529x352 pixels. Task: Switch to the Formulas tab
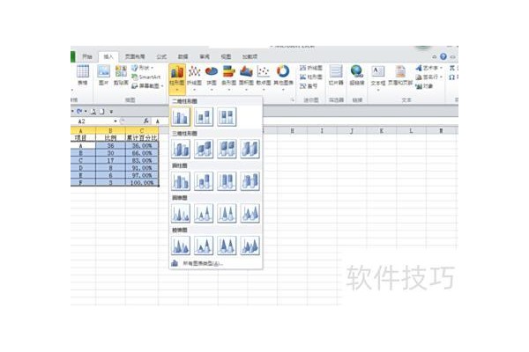pyautogui.click(x=161, y=56)
